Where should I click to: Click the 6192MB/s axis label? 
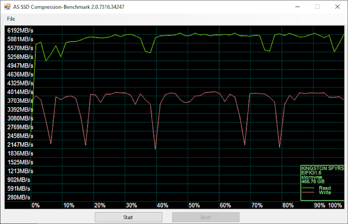click(20, 30)
